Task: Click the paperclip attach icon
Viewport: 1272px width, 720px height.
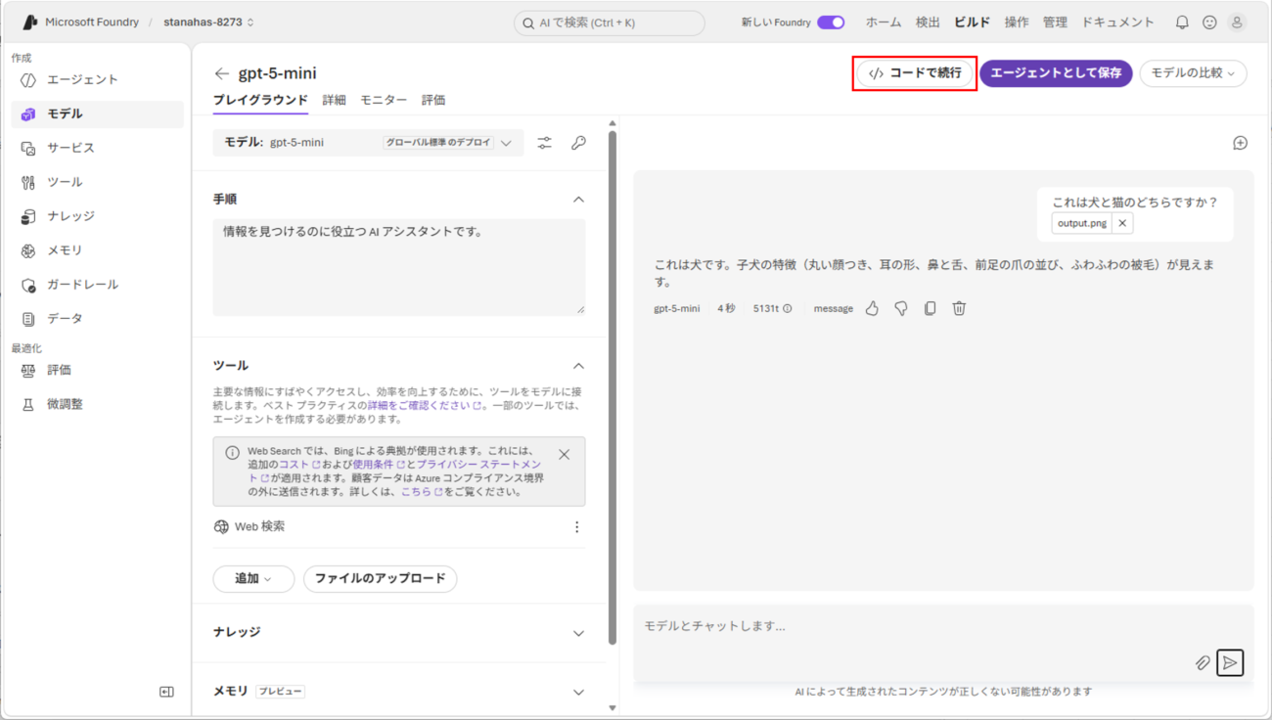Action: 1203,663
